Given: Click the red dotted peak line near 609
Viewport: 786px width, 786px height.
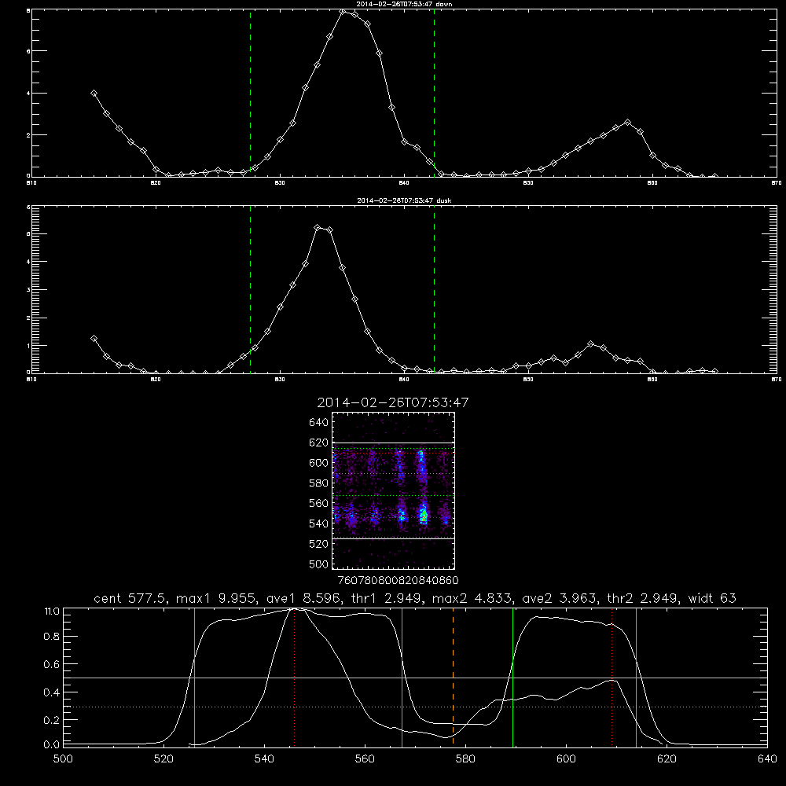Looking at the screenshot, I should (x=612, y=677).
